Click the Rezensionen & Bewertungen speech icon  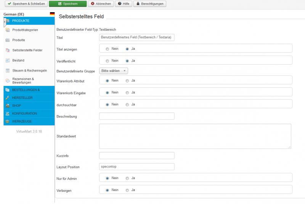pyautogui.click(x=8, y=81)
